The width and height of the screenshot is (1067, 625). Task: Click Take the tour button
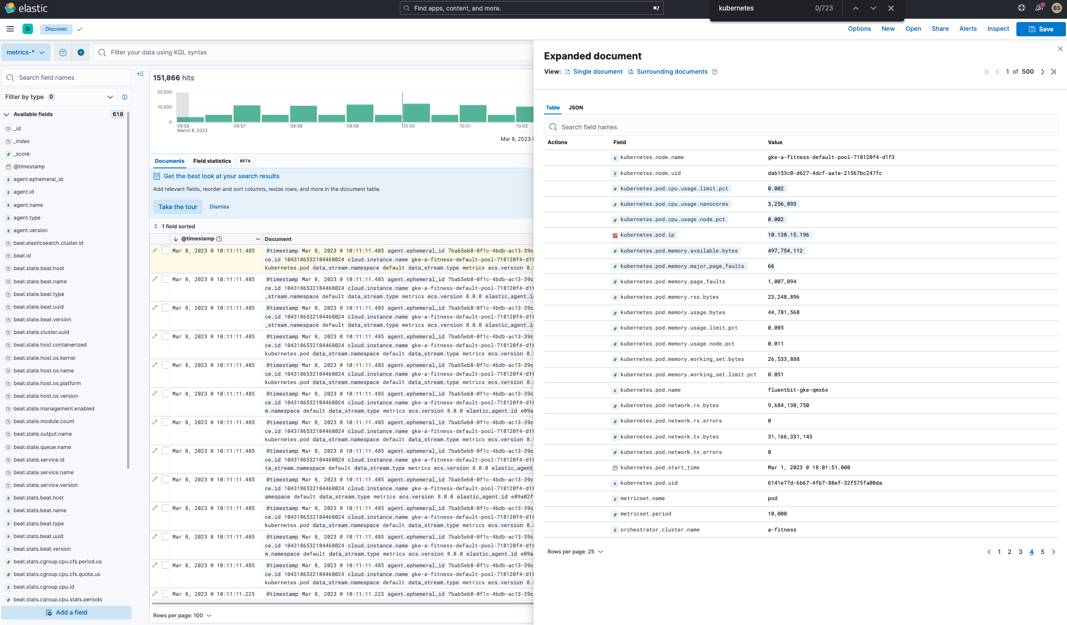pyautogui.click(x=178, y=207)
